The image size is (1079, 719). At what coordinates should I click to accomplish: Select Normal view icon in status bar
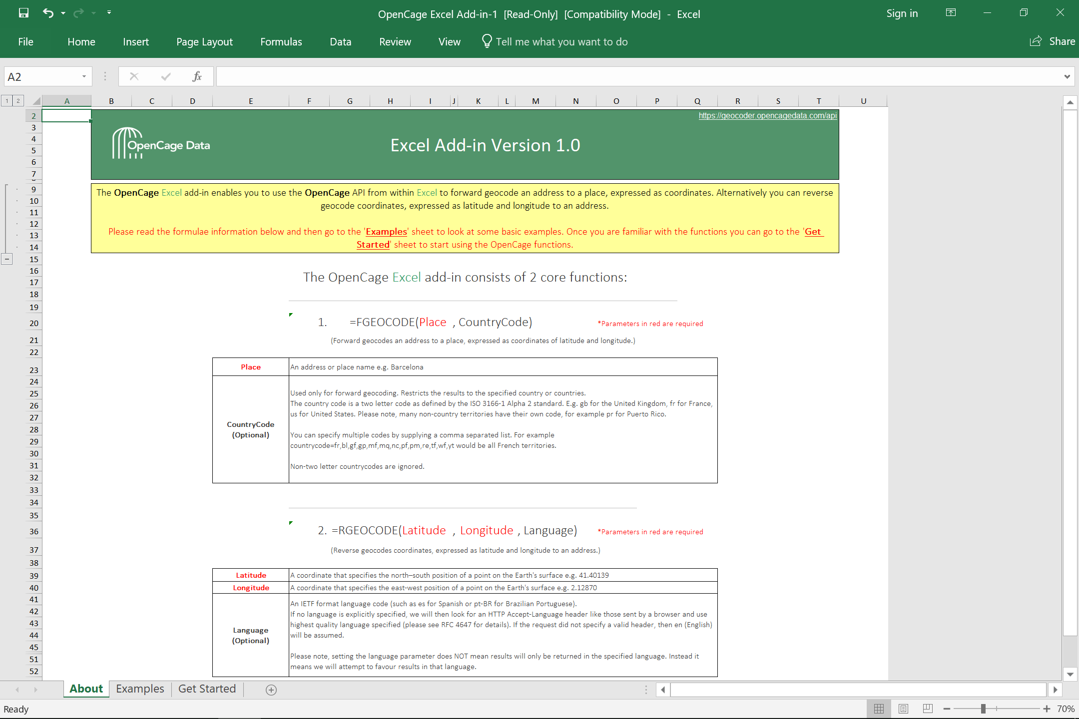879,709
